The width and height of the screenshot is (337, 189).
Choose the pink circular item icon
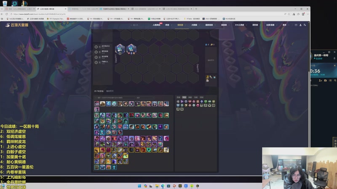coord(198,105)
